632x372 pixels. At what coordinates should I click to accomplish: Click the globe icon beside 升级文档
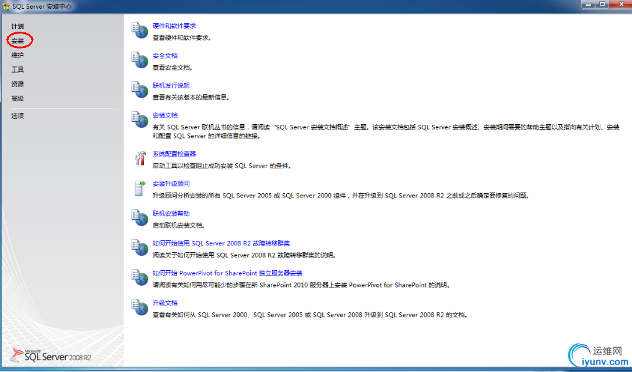tap(140, 307)
